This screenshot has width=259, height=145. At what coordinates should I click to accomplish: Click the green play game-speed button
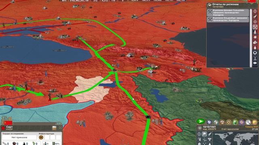(201, 122)
